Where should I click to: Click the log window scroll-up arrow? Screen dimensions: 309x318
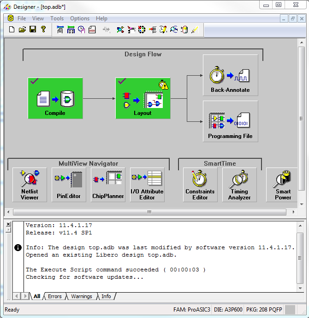click(x=300, y=226)
